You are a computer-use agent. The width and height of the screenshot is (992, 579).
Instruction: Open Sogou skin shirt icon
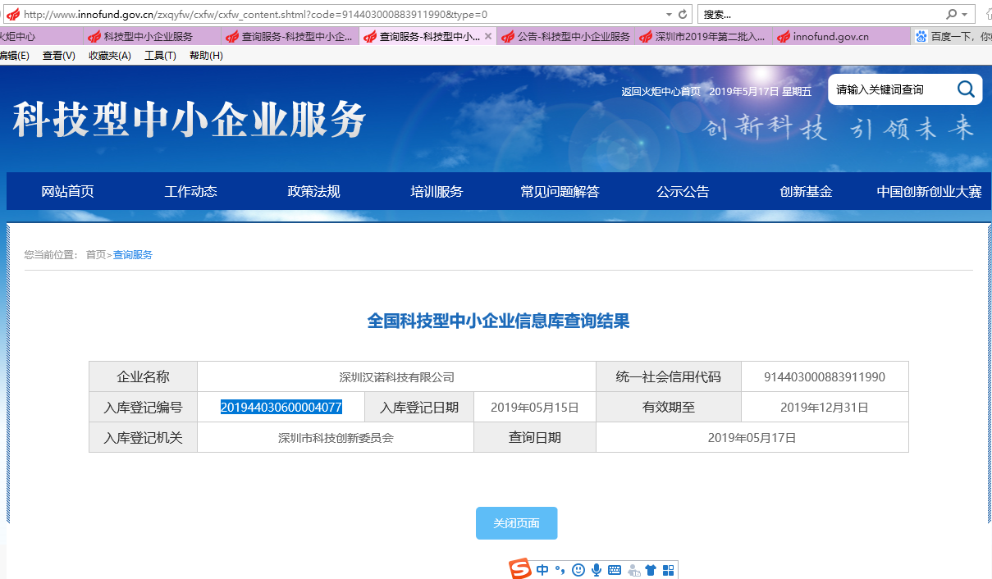pyautogui.click(x=651, y=570)
